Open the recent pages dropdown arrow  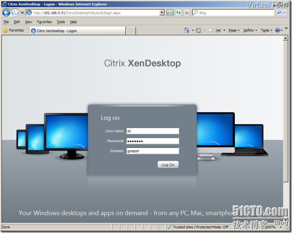(22, 13)
